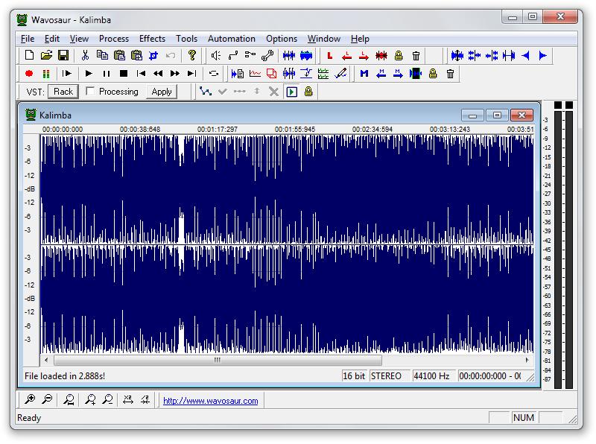Select the pencil draw tool icon
596x444 pixels.
[340, 73]
